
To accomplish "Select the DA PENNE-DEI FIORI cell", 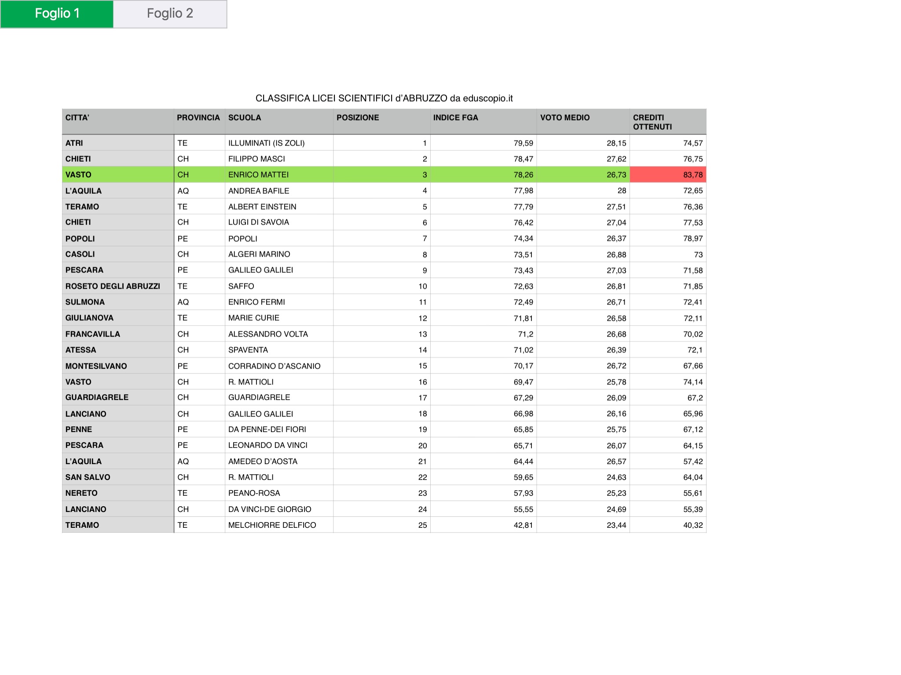I will 279,429.
